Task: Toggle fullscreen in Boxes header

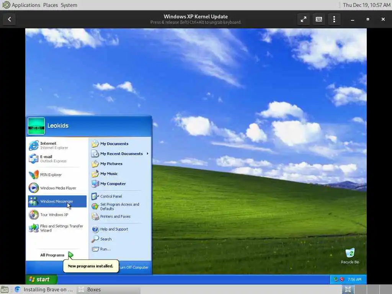Action: pos(304,19)
